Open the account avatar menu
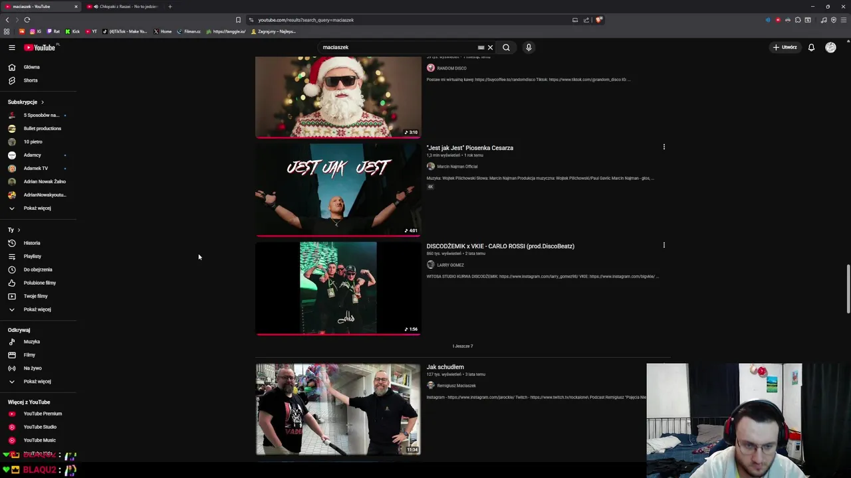This screenshot has height=478, width=851. coord(830,47)
